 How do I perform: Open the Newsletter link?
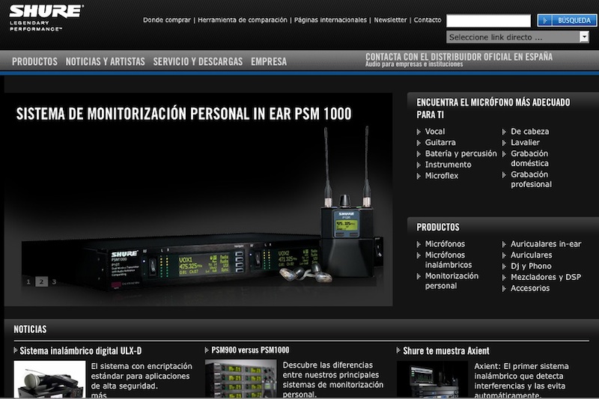390,20
